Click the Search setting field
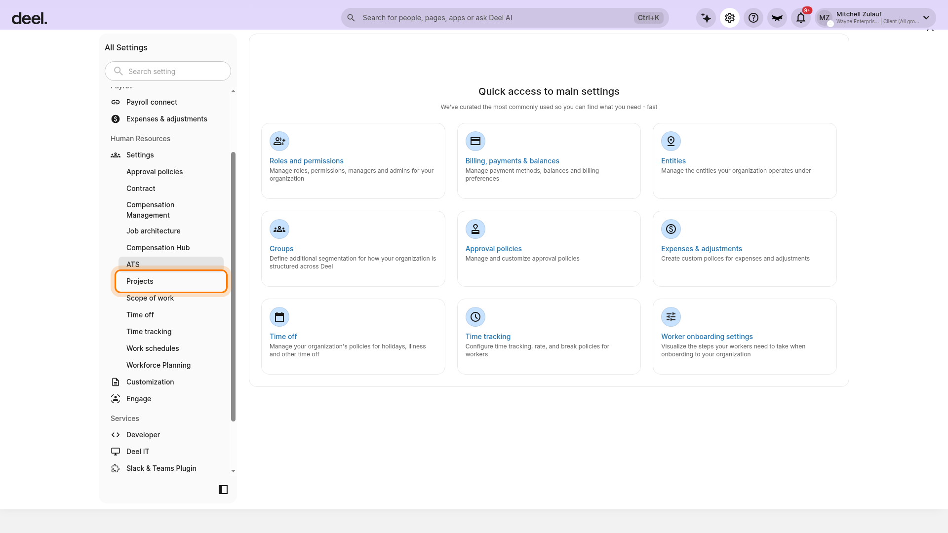 (x=168, y=71)
